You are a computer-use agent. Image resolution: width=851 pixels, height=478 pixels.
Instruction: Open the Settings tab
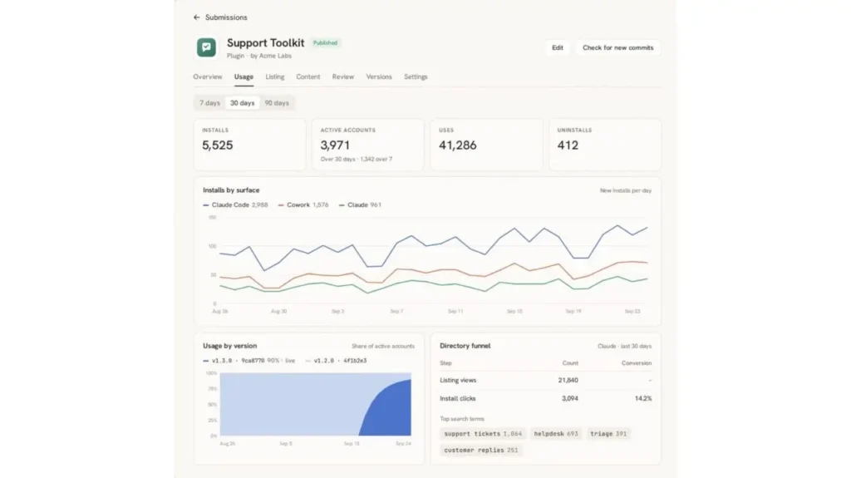[x=416, y=76]
